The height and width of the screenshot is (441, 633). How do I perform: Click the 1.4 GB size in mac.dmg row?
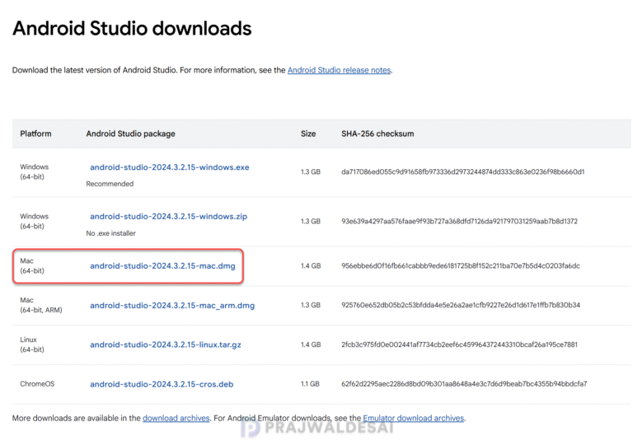pos(311,266)
